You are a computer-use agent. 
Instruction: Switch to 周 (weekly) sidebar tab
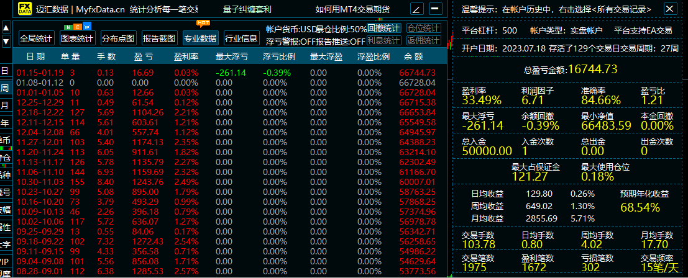[x=5, y=89]
